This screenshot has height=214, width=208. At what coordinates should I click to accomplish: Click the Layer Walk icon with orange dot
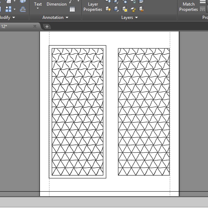click(141, 9)
